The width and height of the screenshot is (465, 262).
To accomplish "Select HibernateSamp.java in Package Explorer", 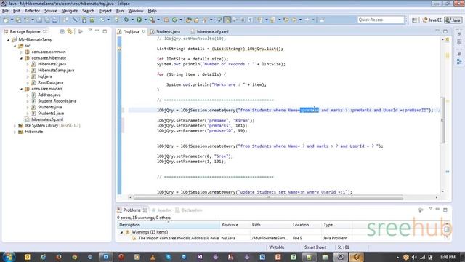I will click(56, 70).
